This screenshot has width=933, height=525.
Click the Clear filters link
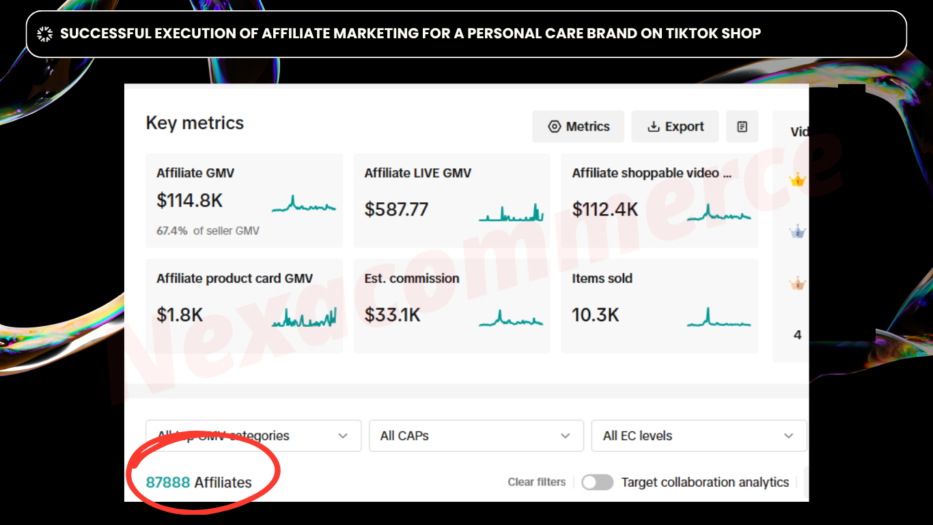(537, 482)
